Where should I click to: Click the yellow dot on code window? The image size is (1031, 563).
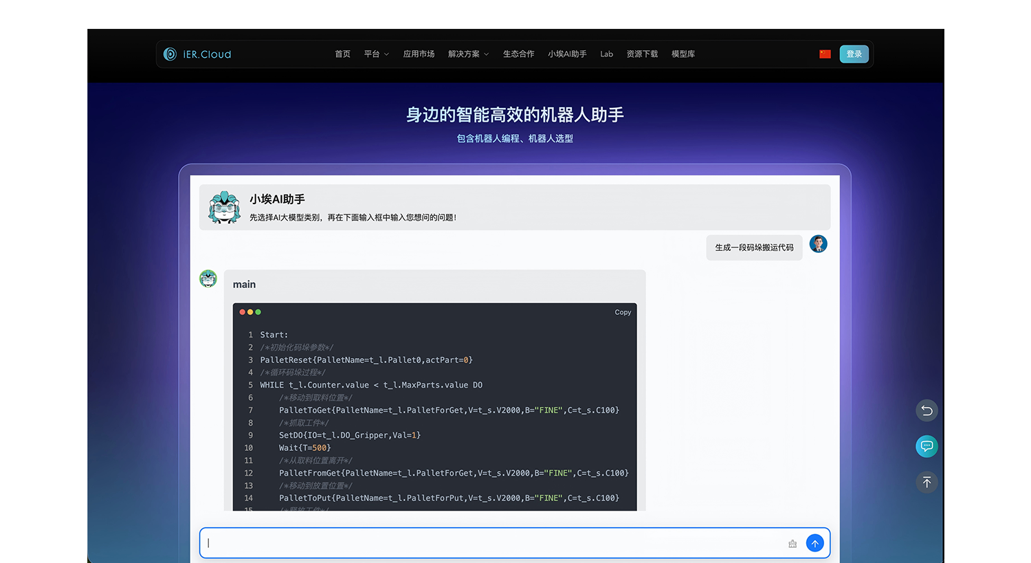(250, 312)
